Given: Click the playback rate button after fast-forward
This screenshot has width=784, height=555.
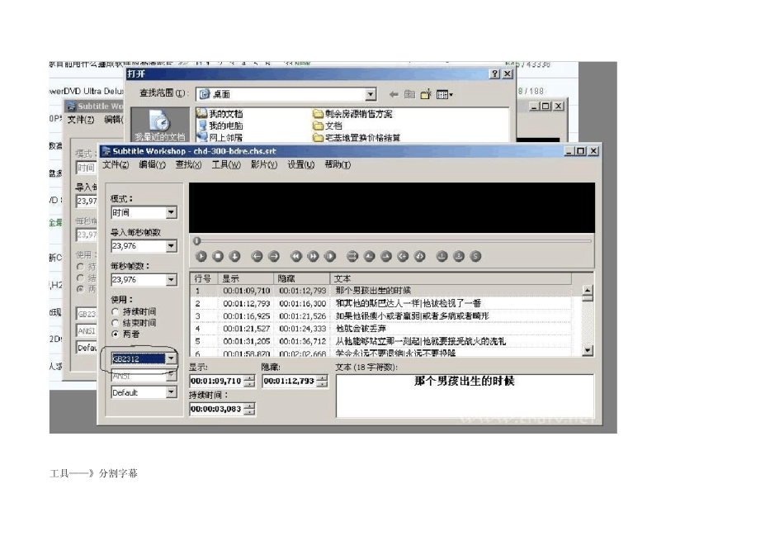Looking at the screenshot, I should 330,256.
